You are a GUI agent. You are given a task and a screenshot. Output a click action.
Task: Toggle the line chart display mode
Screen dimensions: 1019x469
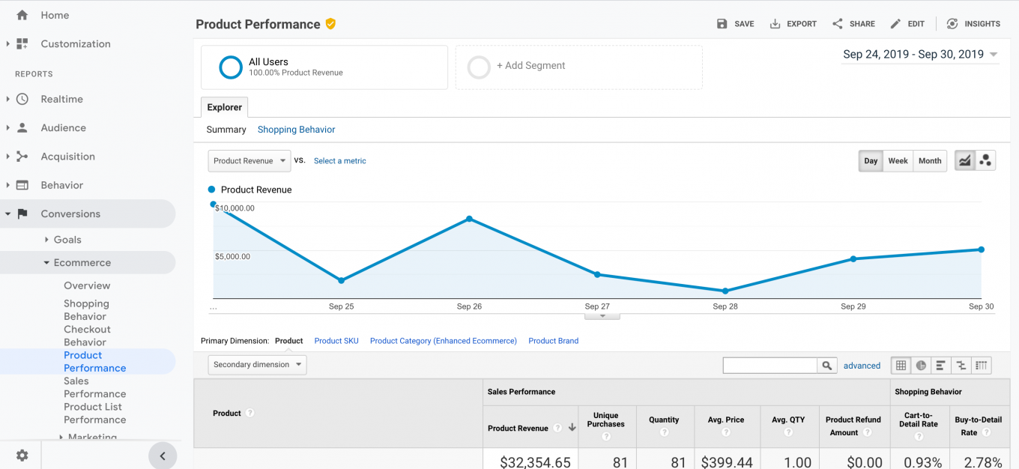(964, 160)
